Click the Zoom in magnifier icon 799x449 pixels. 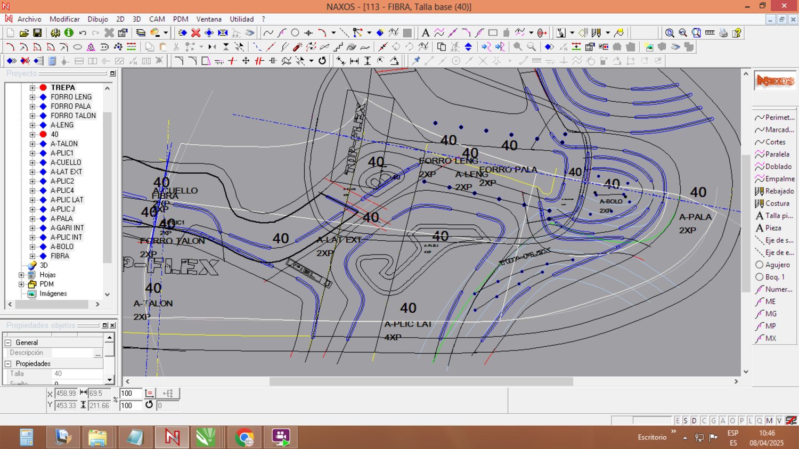670,33
